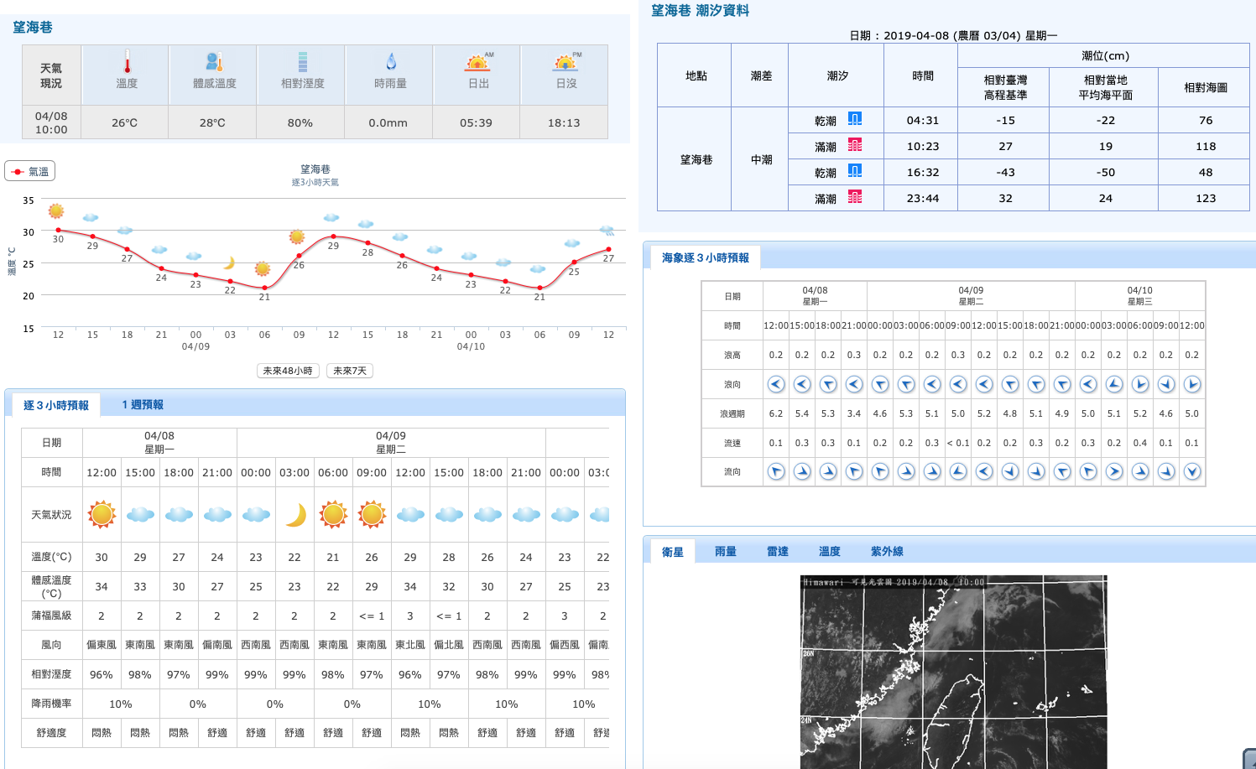Click the 118 sea chart value

[x=1206, y=146]
